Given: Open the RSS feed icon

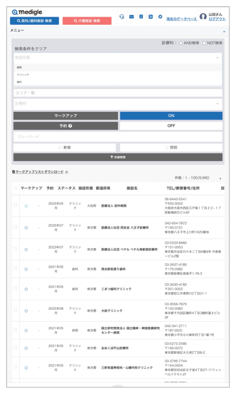Looking at the screenshot, I should [x=151, y=17].
